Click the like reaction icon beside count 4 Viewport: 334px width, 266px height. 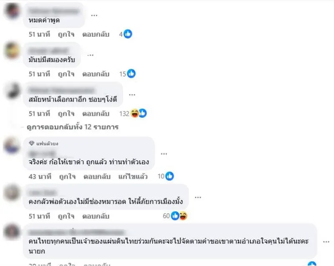coord(128,34)
